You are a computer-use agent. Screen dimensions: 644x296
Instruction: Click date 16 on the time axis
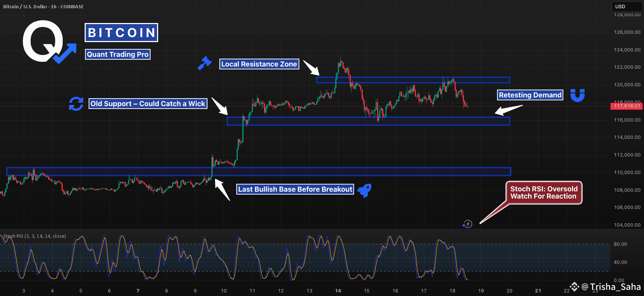pyautogui.click(x=395, y=291)
